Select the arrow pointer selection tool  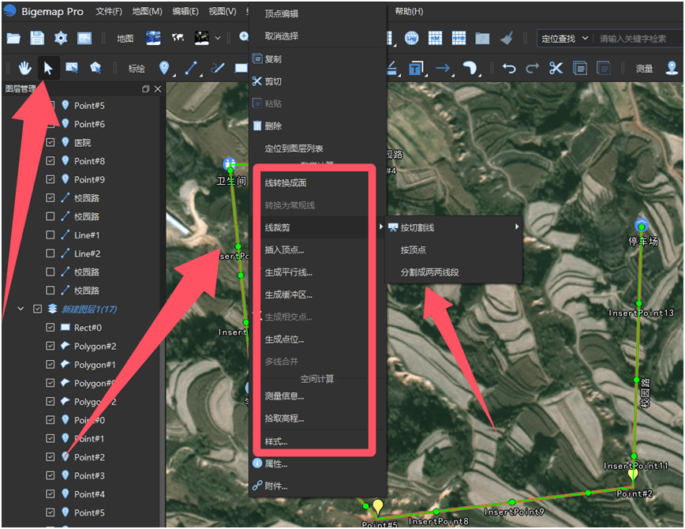coord(48,68)
